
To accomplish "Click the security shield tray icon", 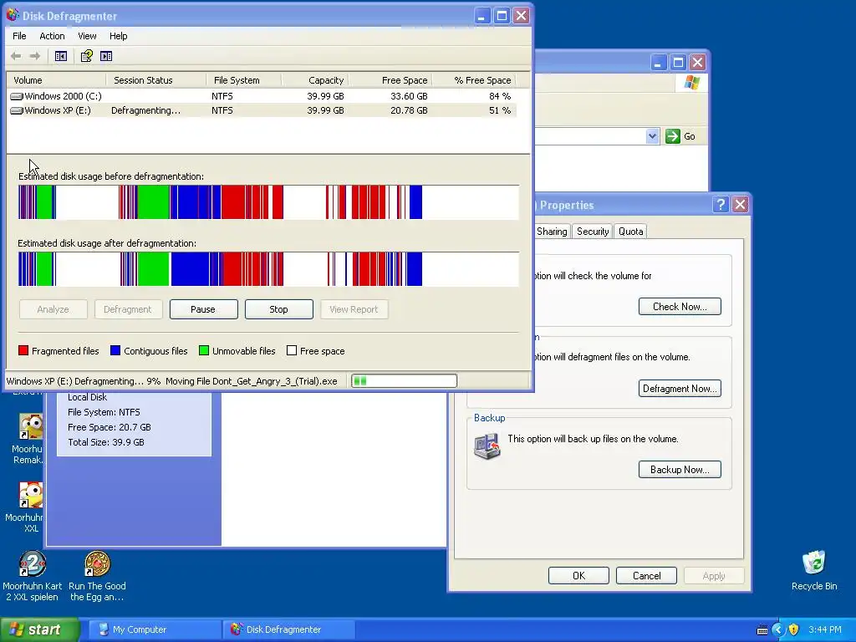I will 793,629.
